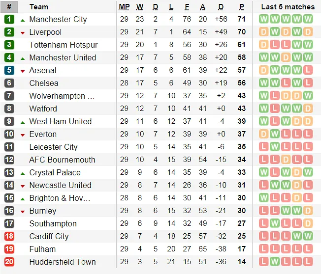Image resolution: width=321 pixels, height=274 pixels.
Task: Click Arsenal's blue rank 5 badge
Action: tap(9, 70)
